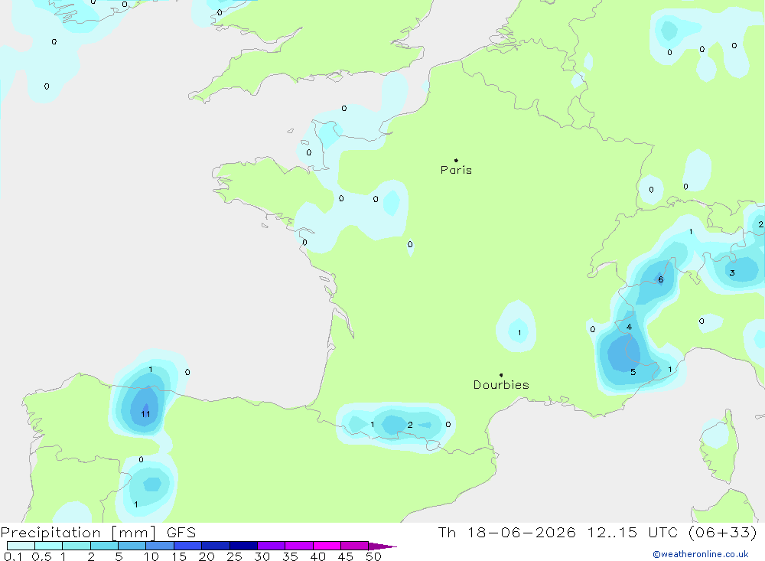Click the '15' legend scale label
The height and width of the screenshot is (561, 765).
179,556
